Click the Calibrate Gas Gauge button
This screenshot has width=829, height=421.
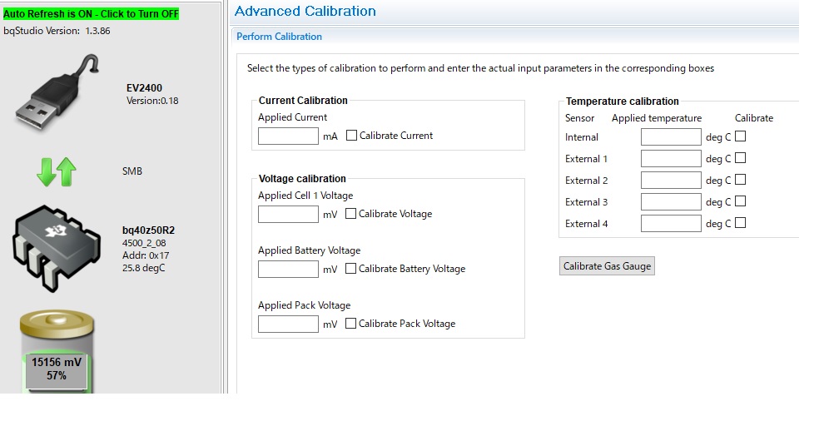point(607,265)
